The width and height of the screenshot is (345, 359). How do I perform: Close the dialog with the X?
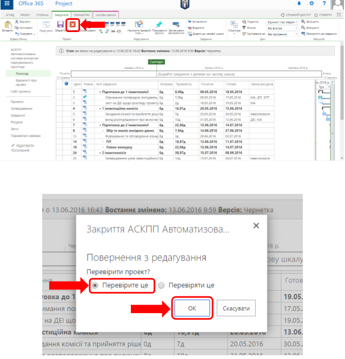[x=256, y=226]
